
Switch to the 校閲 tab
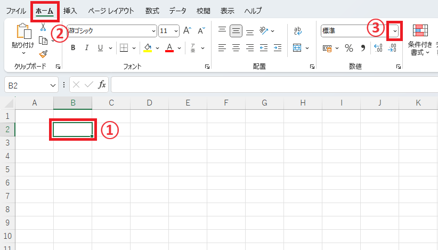[204, 11]
